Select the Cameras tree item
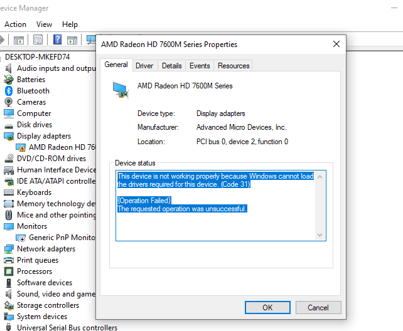Screen dimensions: 403x331 point(31,102)
